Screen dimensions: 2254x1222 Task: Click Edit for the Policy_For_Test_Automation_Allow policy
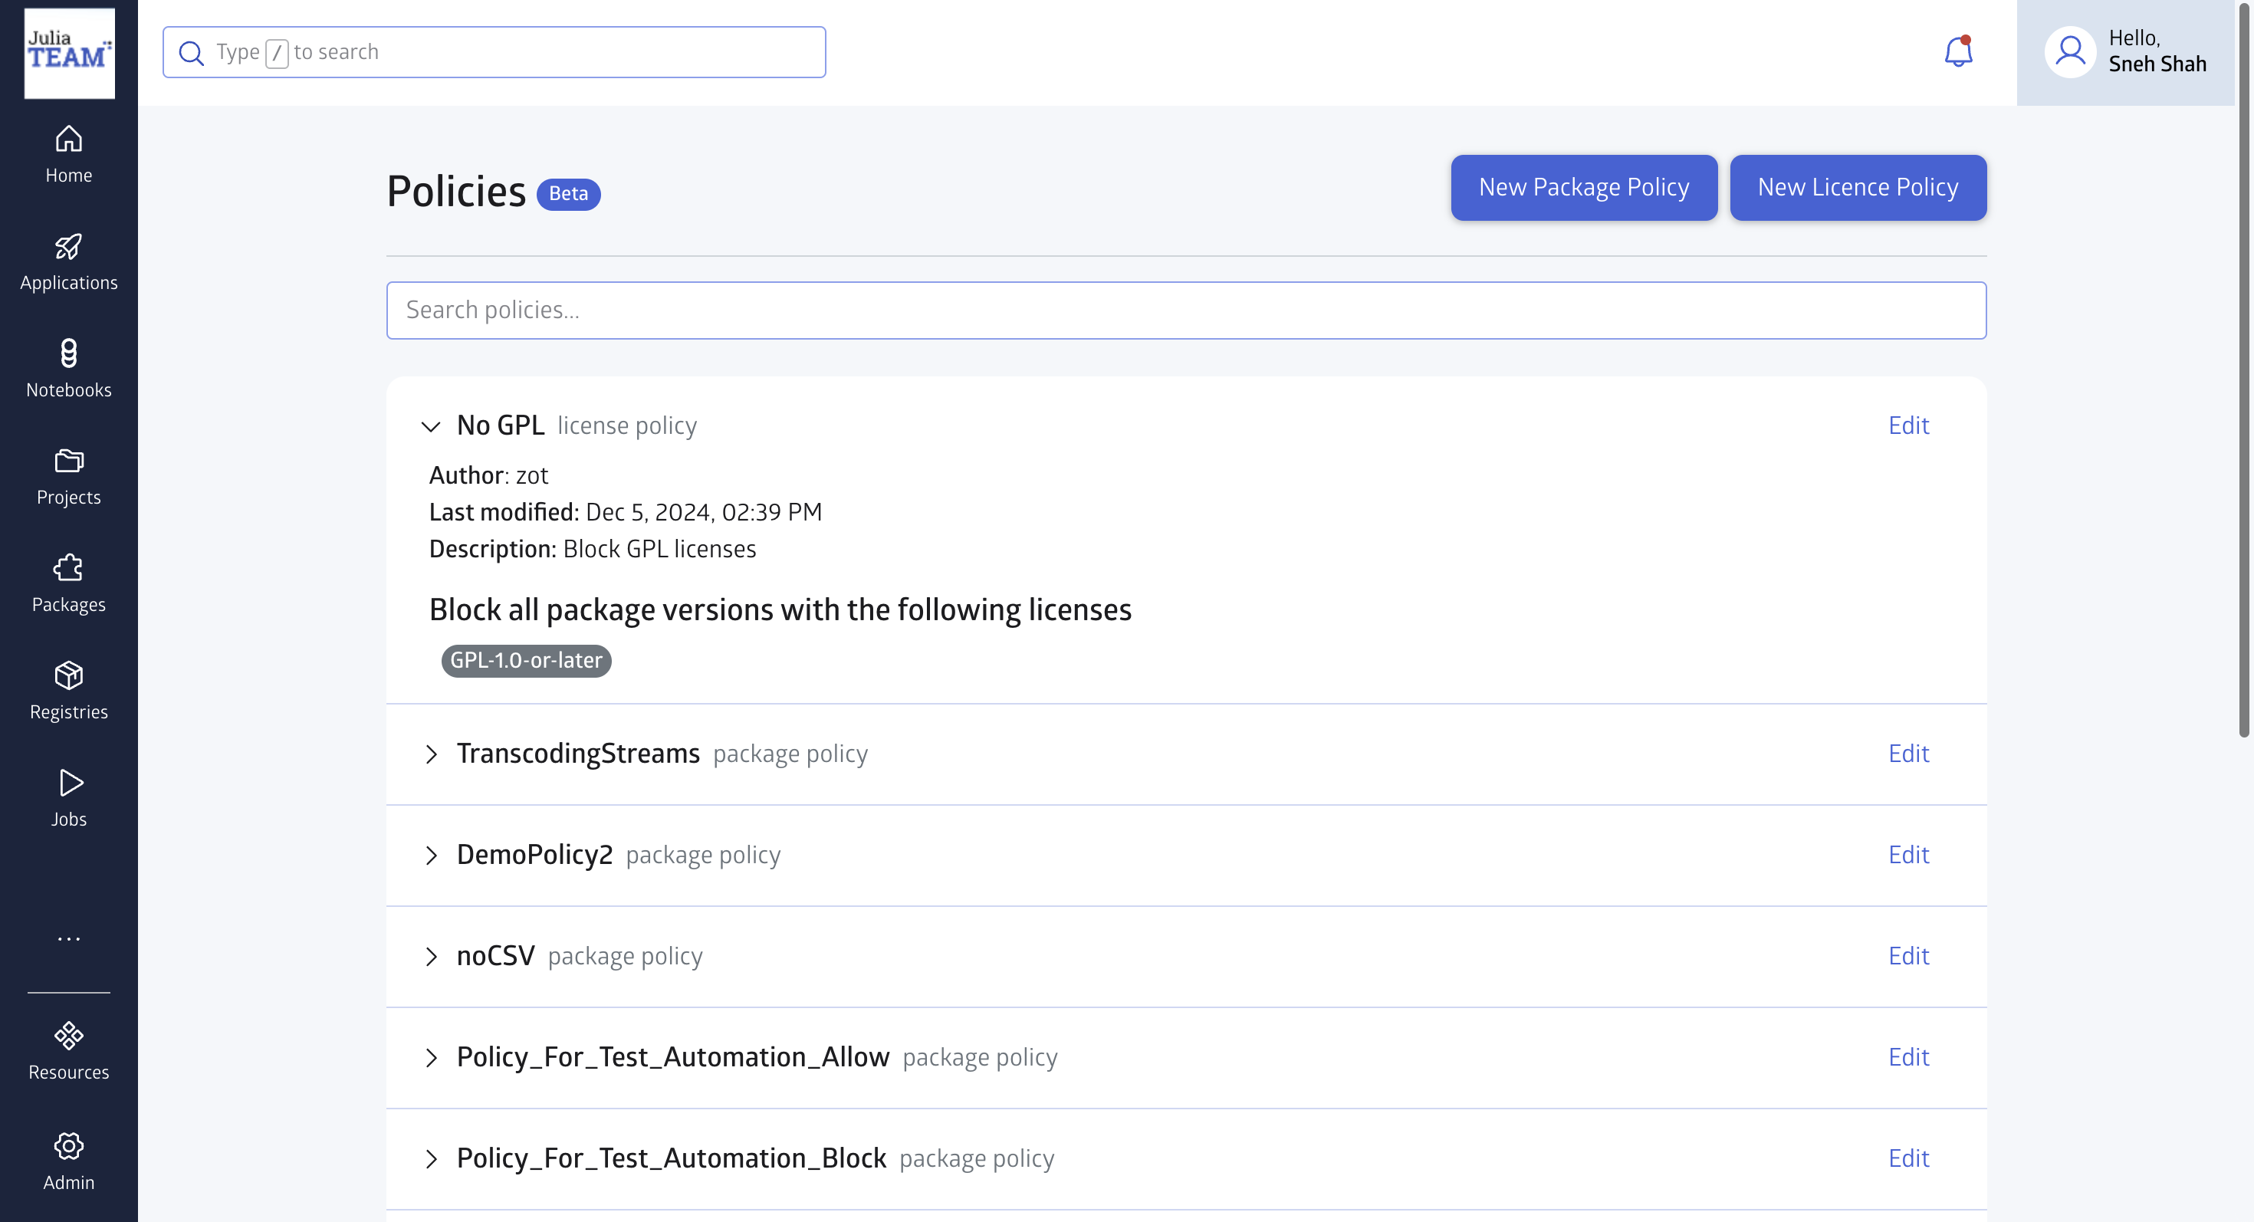click(1907, 1056)
